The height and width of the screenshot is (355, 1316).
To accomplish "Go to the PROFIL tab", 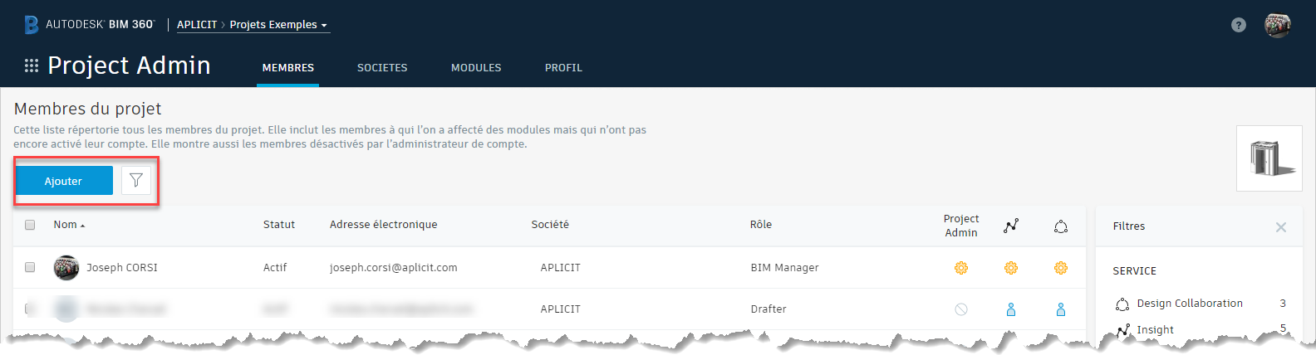I will pyautogui.click(x=563, y=68).
